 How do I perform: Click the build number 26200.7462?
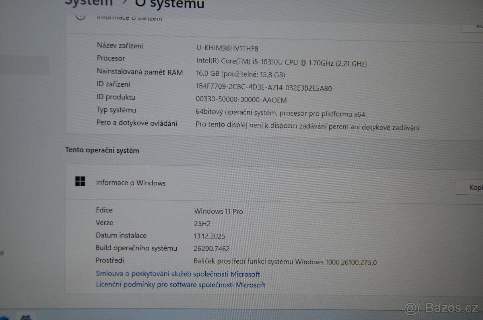tap(211, 249)
